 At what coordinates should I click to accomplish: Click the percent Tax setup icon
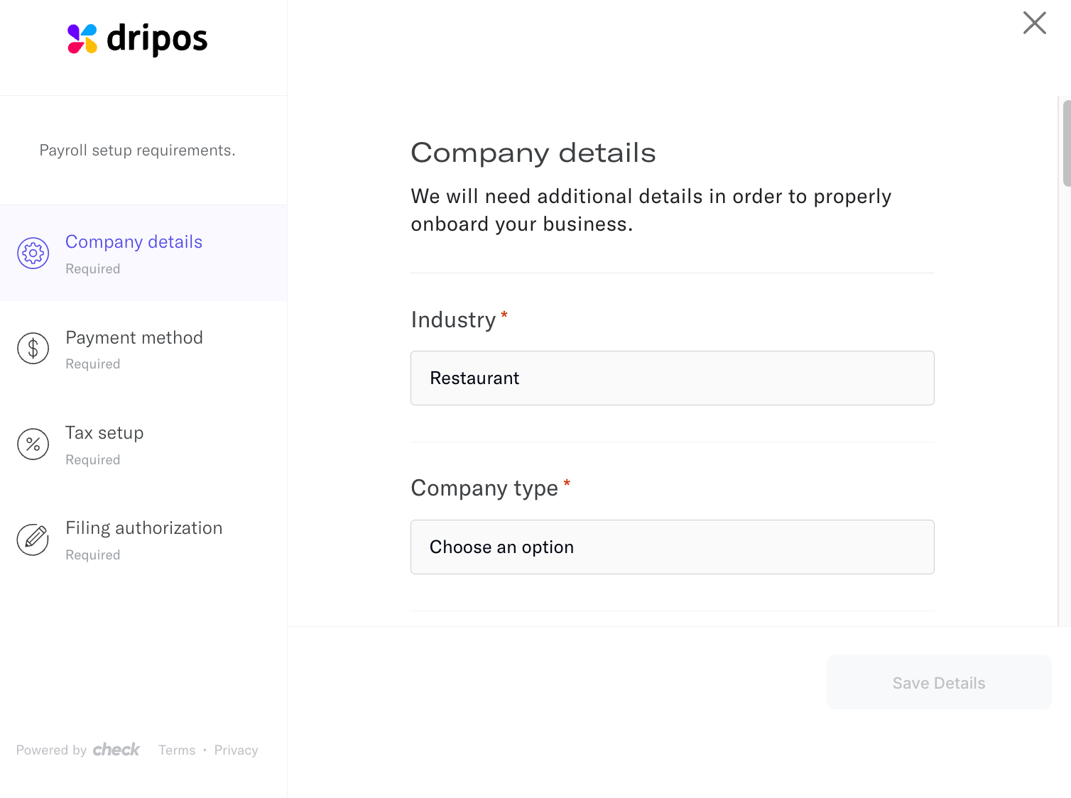click(33, 444)
